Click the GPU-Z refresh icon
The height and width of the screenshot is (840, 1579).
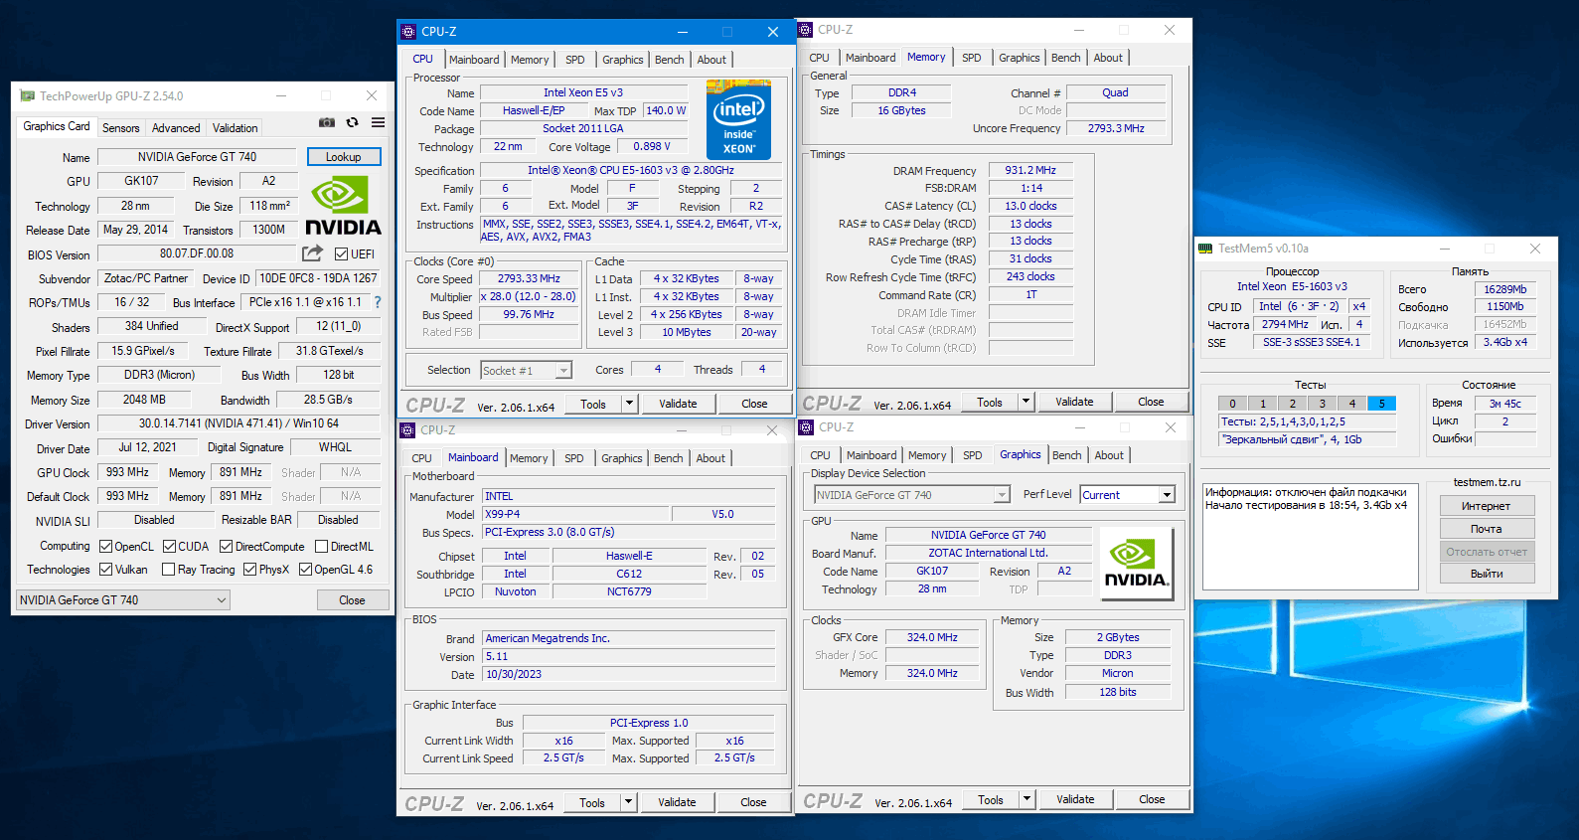click(352, 122)
